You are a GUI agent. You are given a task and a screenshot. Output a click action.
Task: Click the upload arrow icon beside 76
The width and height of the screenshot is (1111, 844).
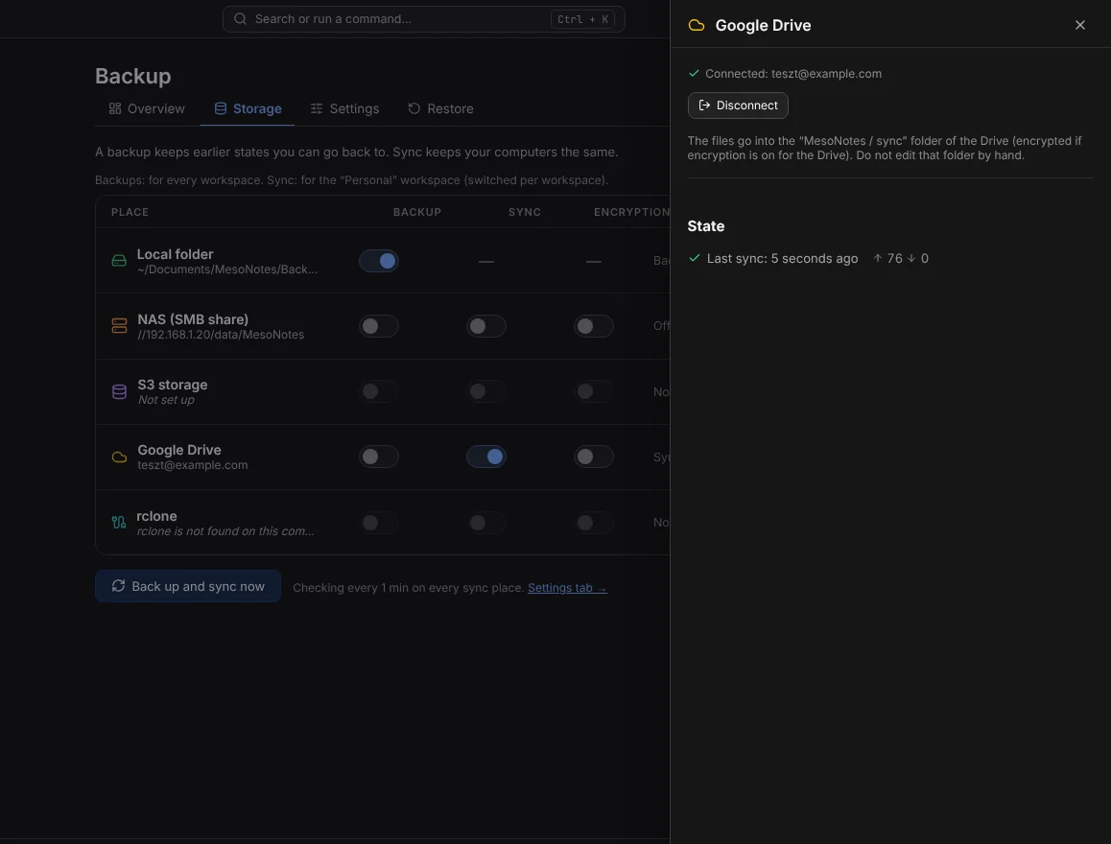point(878,258)
